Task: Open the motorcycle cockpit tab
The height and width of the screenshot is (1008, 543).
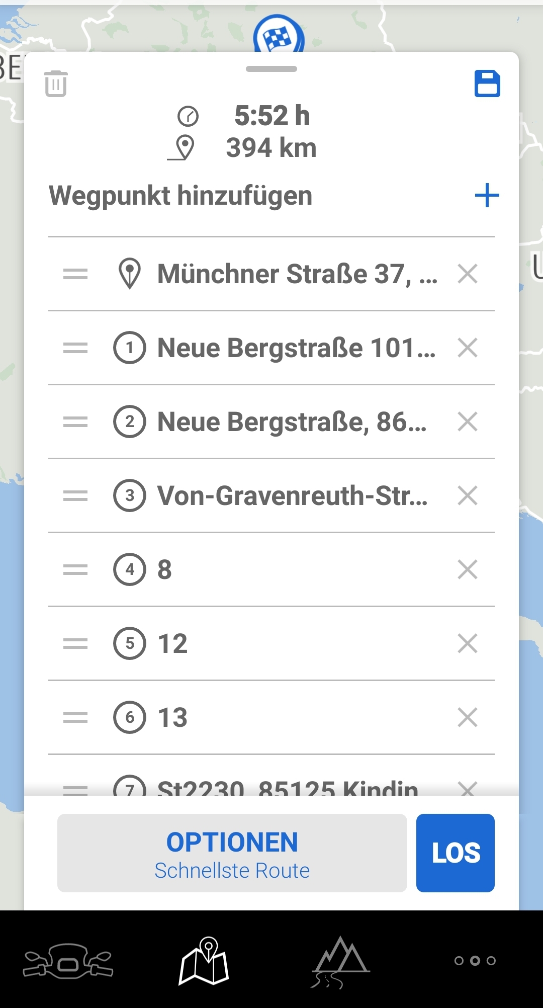Action: click(x=68, y=961)
